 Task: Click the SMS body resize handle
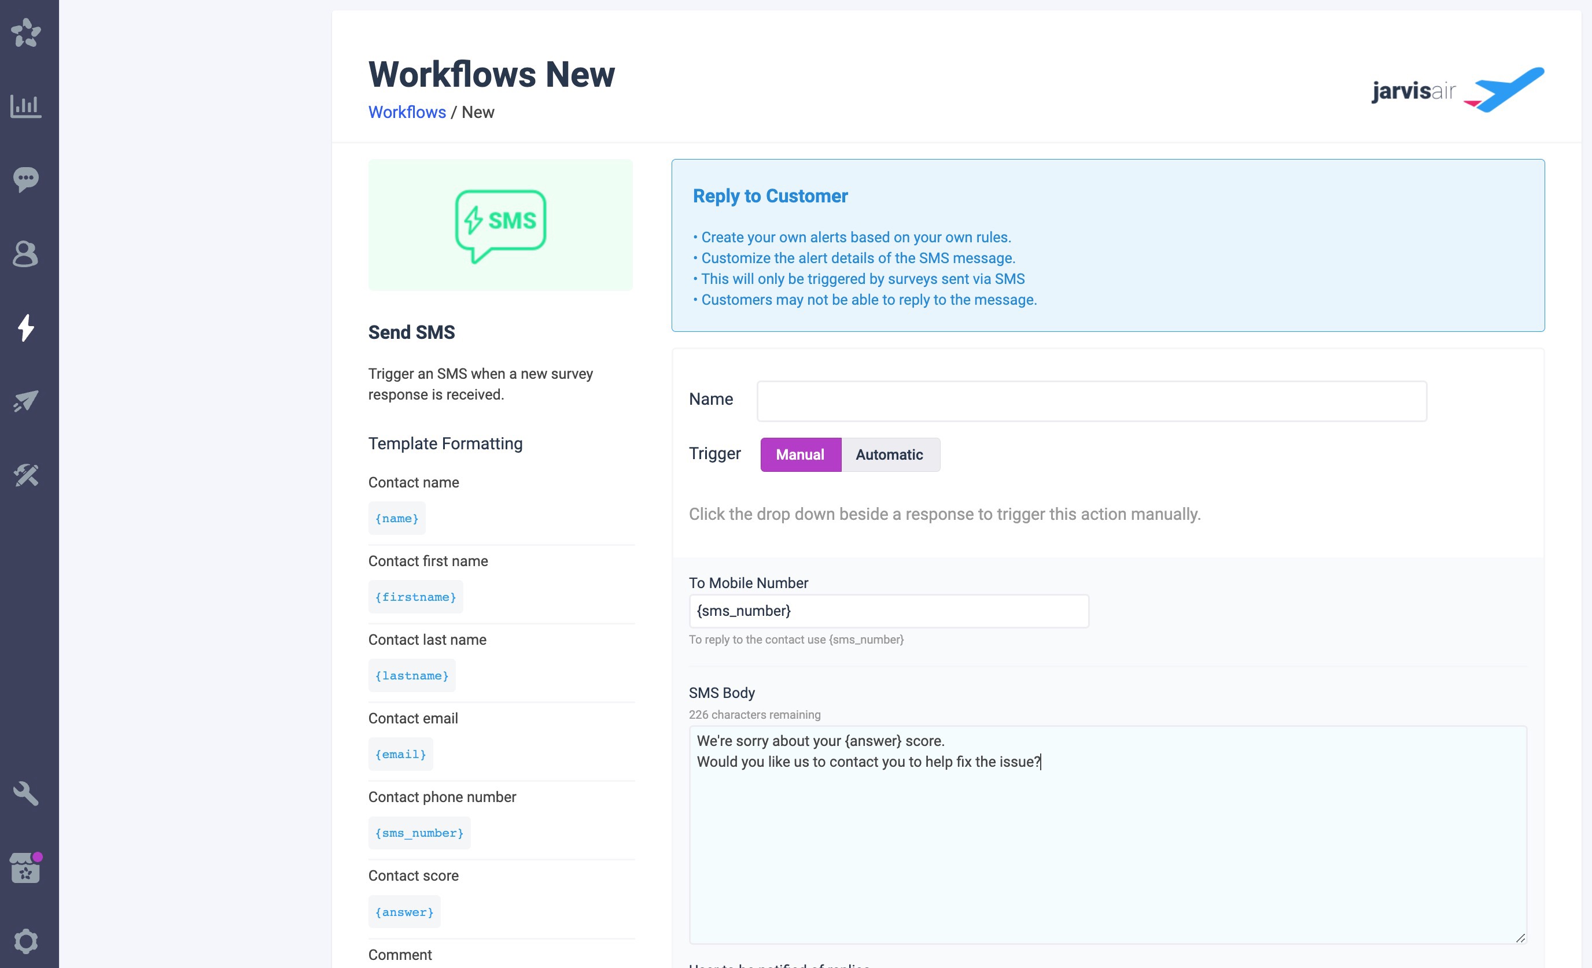[x=1520, y=939]
